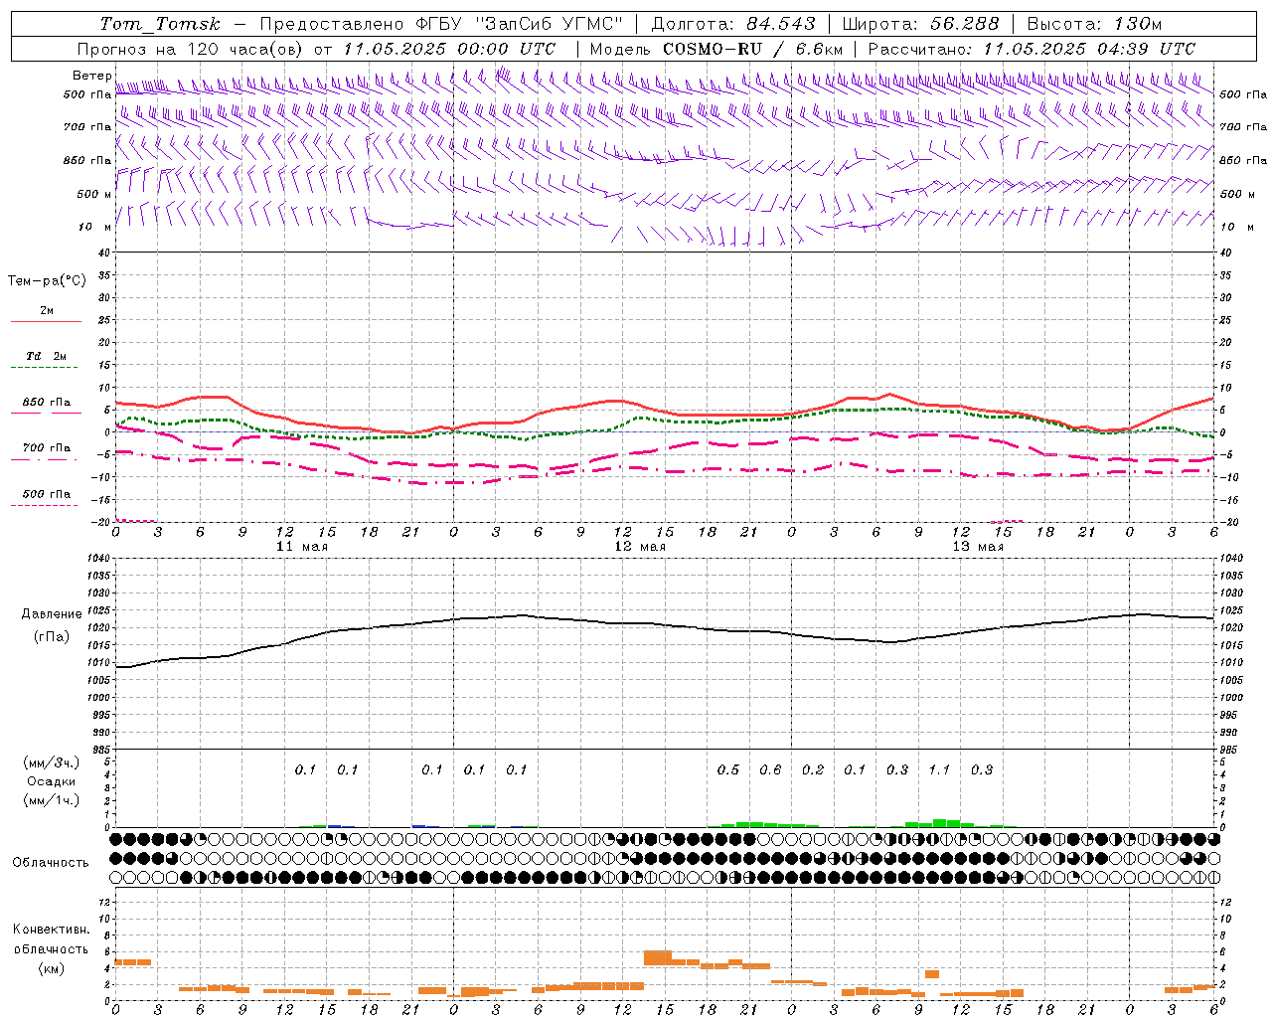The height and width of the screenshot is (1018, 1272).
Task: Click the Долгота: 84.543 value
Action: pyautogui.click(x=733, y=24)
